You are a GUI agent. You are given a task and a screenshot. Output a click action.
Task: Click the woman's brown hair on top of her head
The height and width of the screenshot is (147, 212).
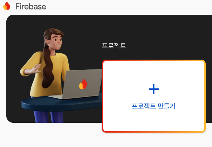53,32
